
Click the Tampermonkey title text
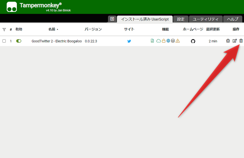41,5
